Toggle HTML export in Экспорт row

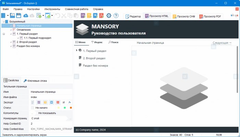pos(39,102)
